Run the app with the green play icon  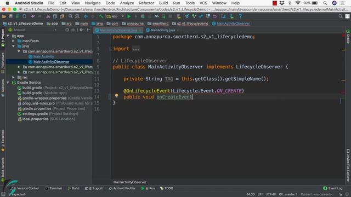tap(129, 16)
